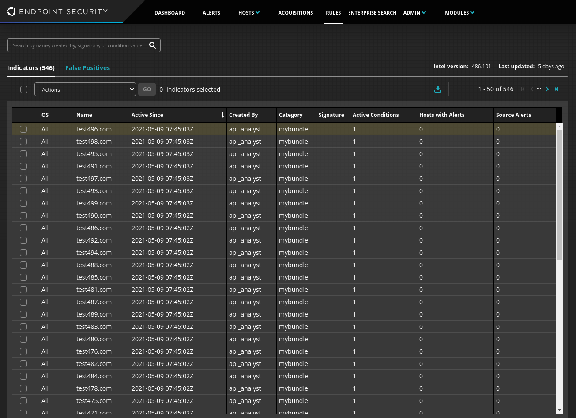Go to first page of indicators
Viewport: 576px width, 418px height.
(x=523, y=89)
